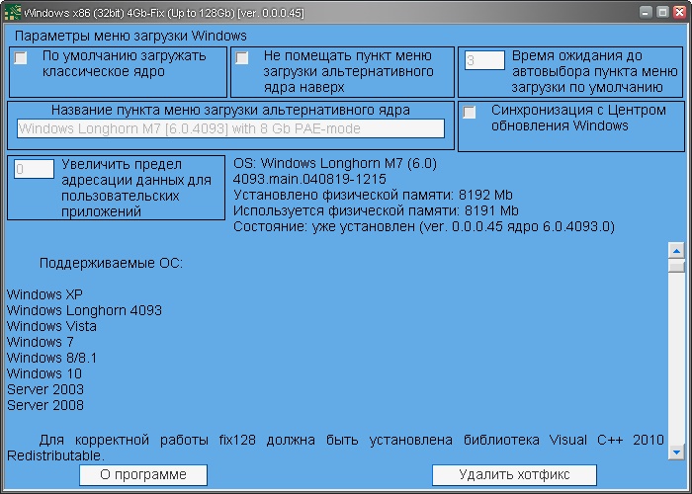
Task: Click the "Redistributable." text line
Action: (x=55, y=455)
